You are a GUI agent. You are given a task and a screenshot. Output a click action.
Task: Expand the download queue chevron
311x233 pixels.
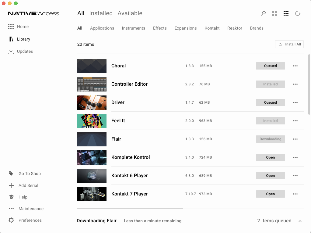pyautogui.click(x=300, y=221)
